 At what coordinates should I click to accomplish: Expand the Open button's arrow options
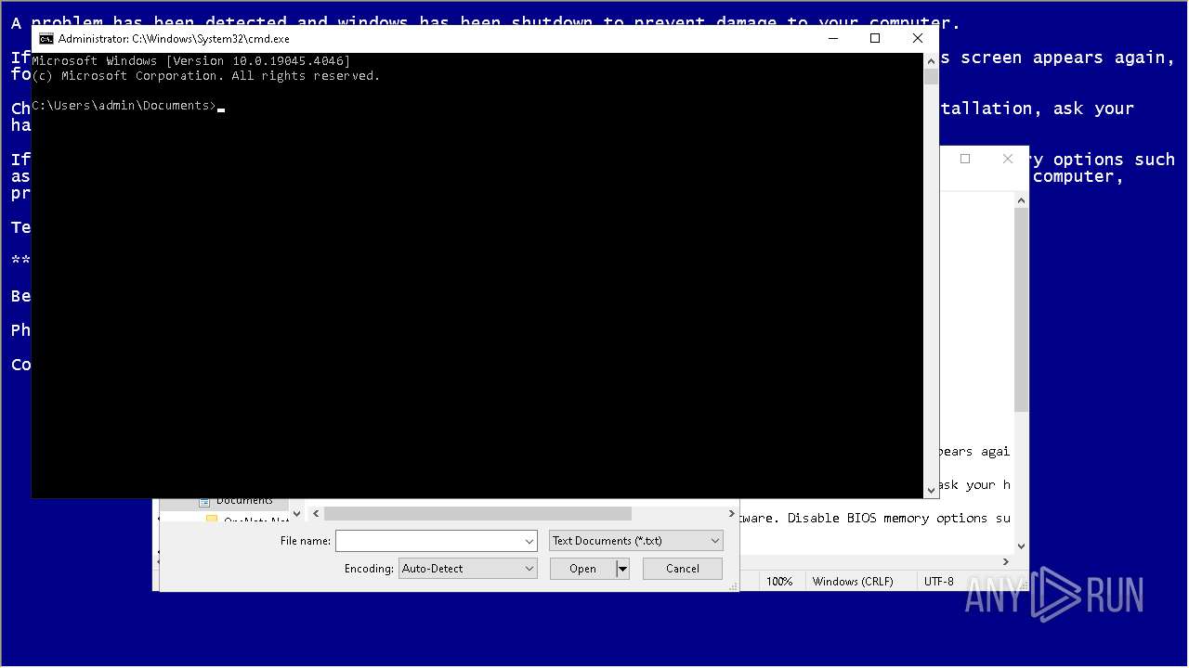(622, 569)
